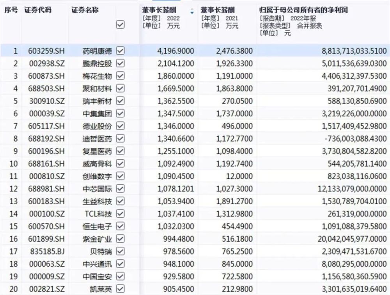The image size is (390, 295).
Task: Click the sort arrow in 2022 董事长薪酬 header
Action: click(191, 12)
